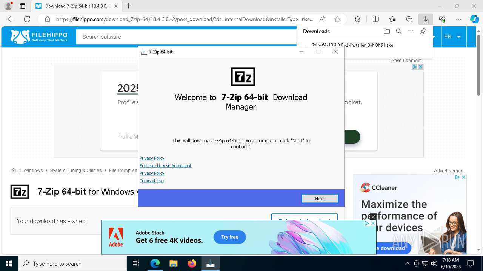Open the Extensions puzzle icon
This screenshot has width=483, height=271.
357,19
